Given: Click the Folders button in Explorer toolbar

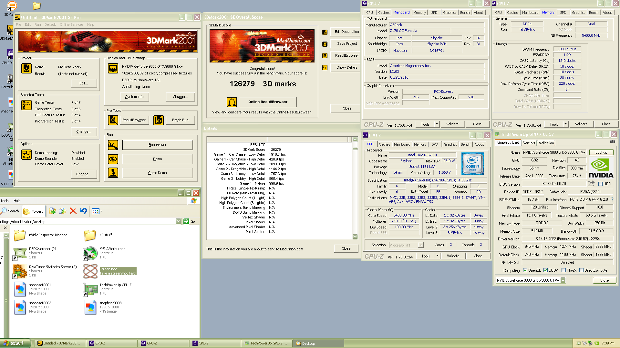Looking at the screenshot, I should 34,211.
